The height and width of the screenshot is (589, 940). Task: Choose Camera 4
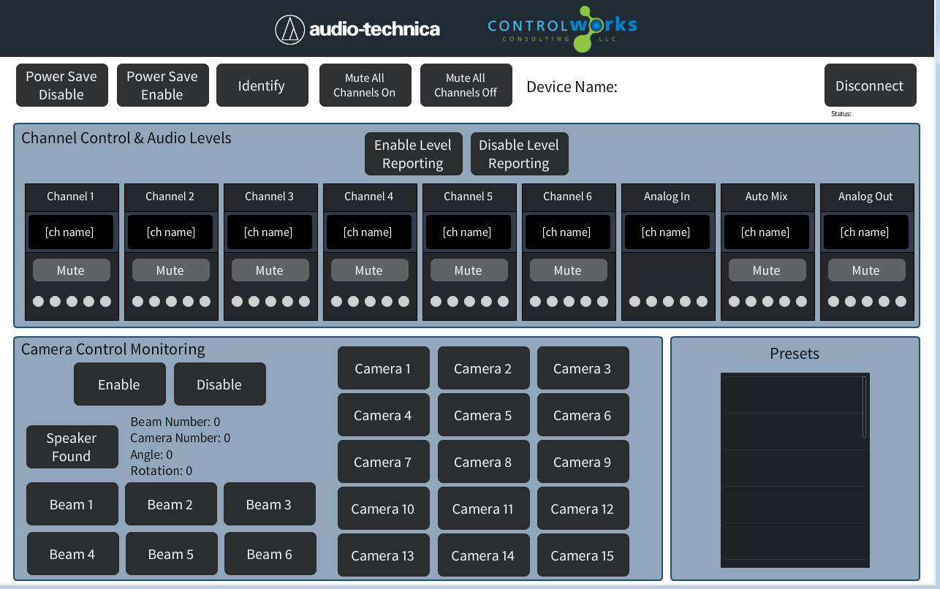383,415
